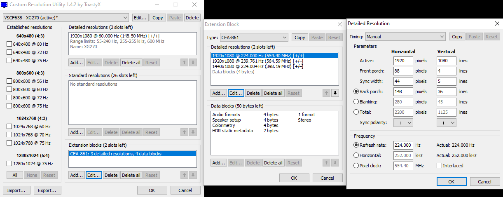Image resolution: width=503 pixels, height=197 pixels.
Task: Open the Timing Manual dropdown
Action: pyautogui.click(x=406, y=37)
